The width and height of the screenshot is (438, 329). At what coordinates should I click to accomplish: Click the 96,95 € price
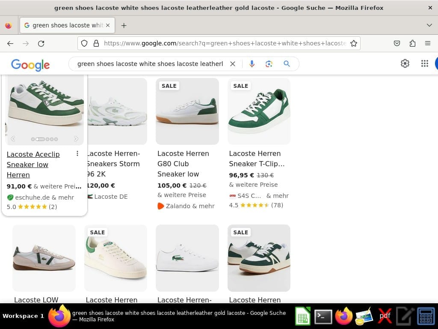tap(241, 175)
